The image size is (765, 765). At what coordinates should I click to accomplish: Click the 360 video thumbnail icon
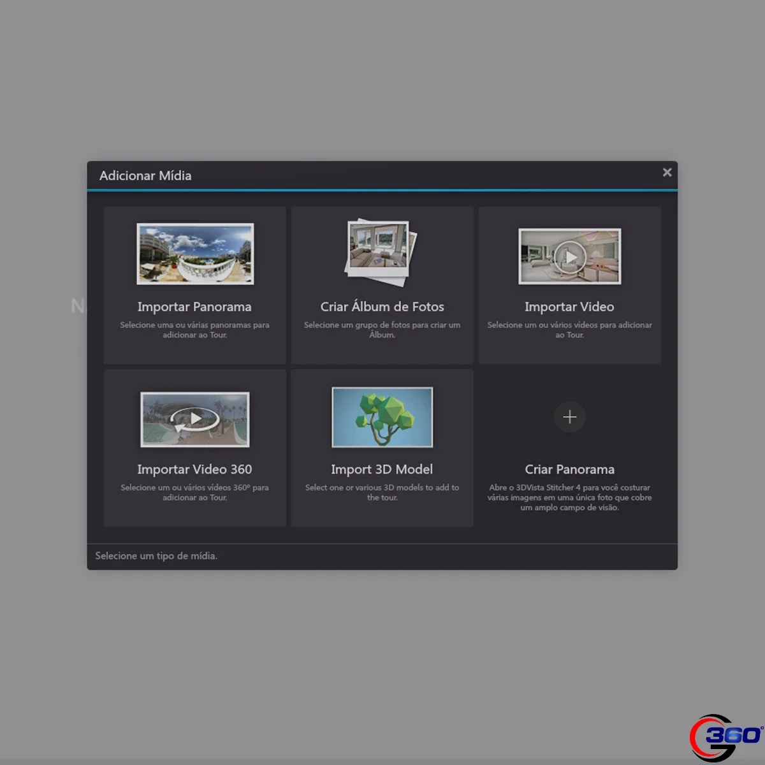pos(195,419)
